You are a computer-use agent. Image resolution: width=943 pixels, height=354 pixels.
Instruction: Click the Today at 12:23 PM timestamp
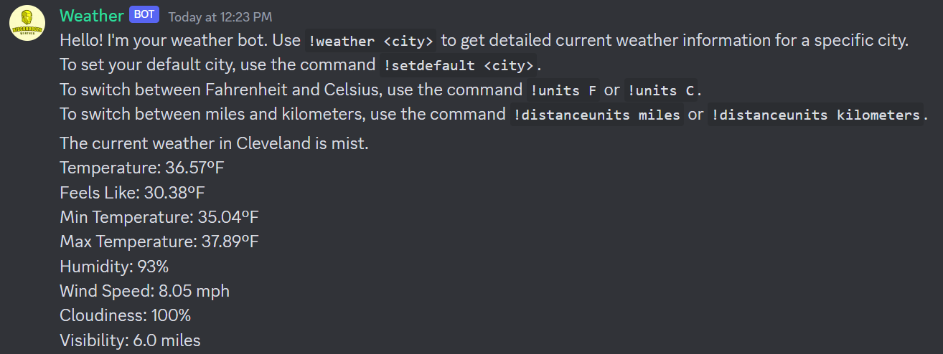tap(220, 16)
